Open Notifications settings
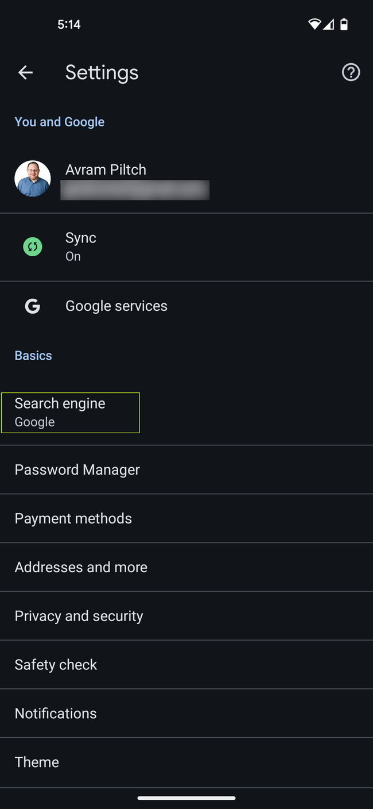This screenshot has height=809, width=373. coord(187,713)
